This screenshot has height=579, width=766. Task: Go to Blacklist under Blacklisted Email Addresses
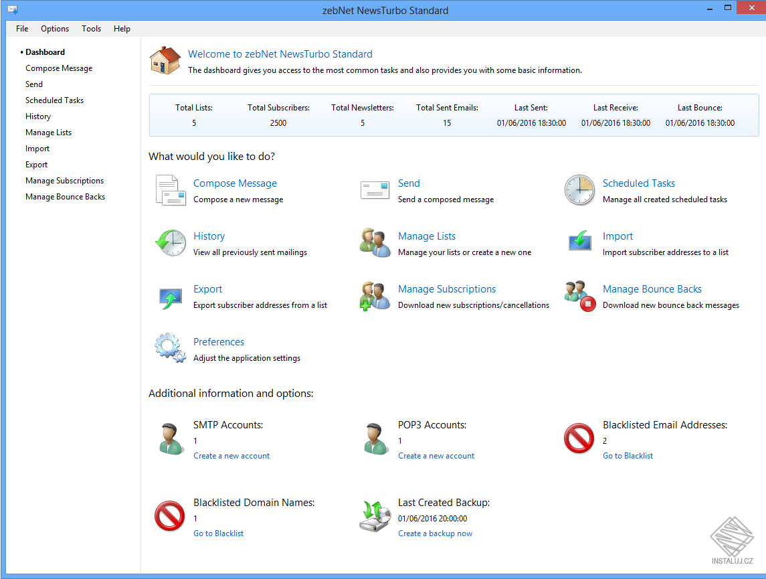[x=628, y=456]
